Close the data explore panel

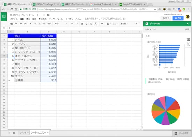pyautogui.click(x=187, y=24)
